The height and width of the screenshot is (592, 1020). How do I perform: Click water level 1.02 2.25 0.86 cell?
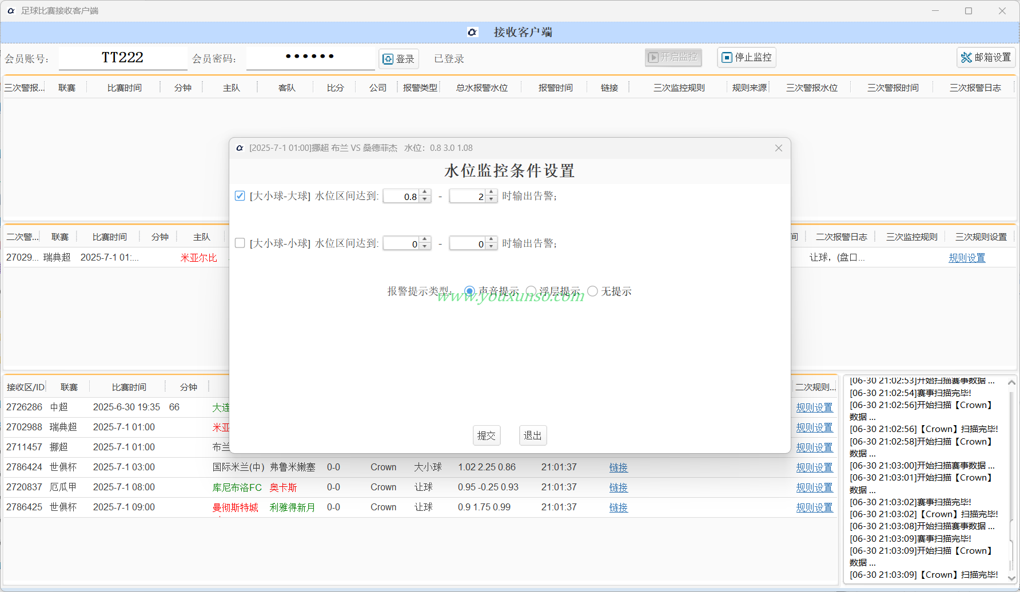487,467
